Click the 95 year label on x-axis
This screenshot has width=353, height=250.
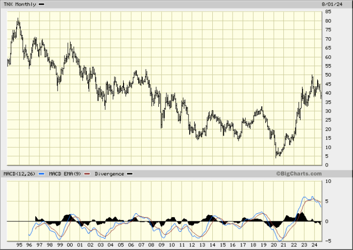coord(19,245)
